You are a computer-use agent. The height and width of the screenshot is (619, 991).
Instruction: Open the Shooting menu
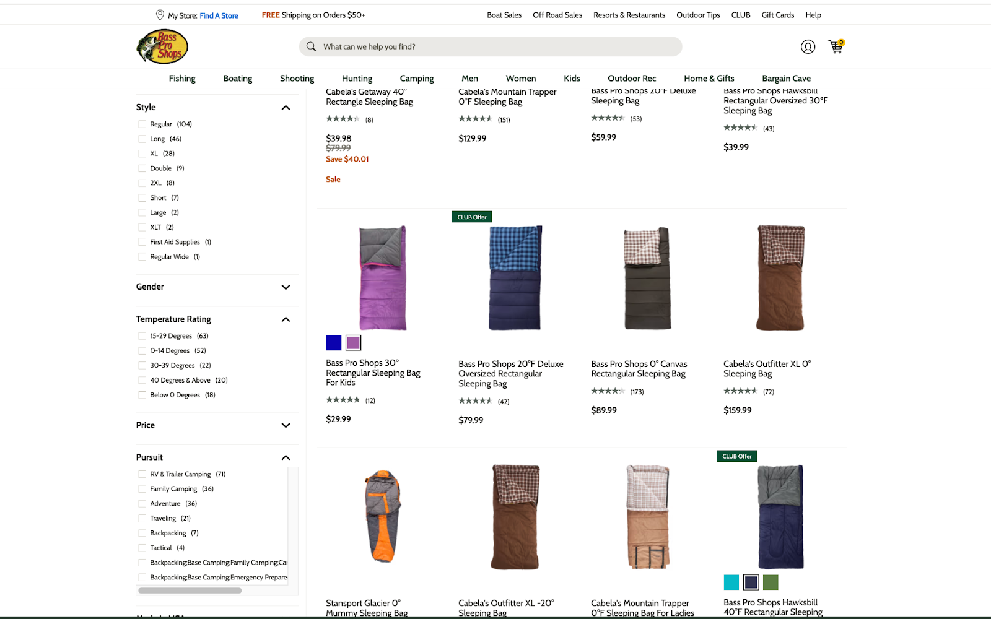click(x=297, y=79)
